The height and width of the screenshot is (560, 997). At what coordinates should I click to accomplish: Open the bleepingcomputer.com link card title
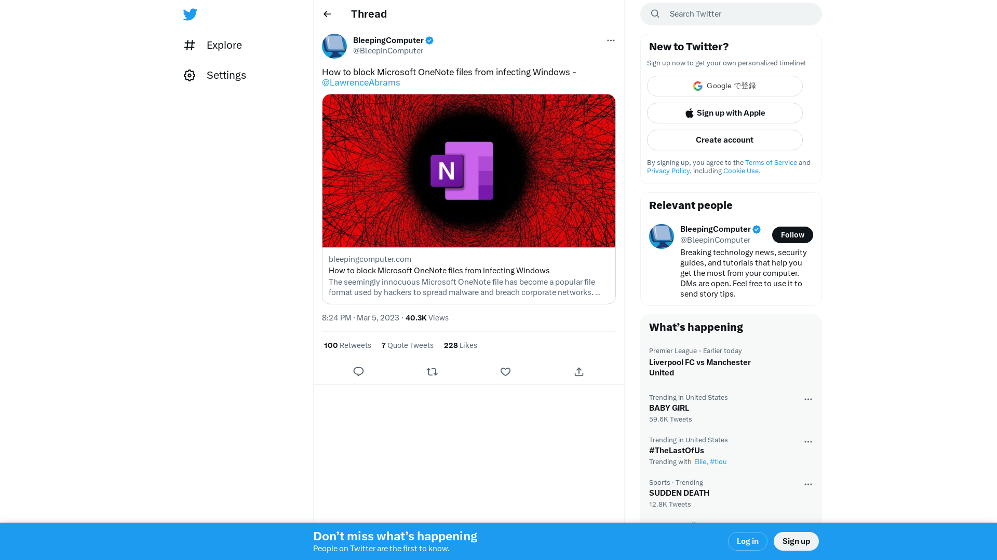coord(439,271)
